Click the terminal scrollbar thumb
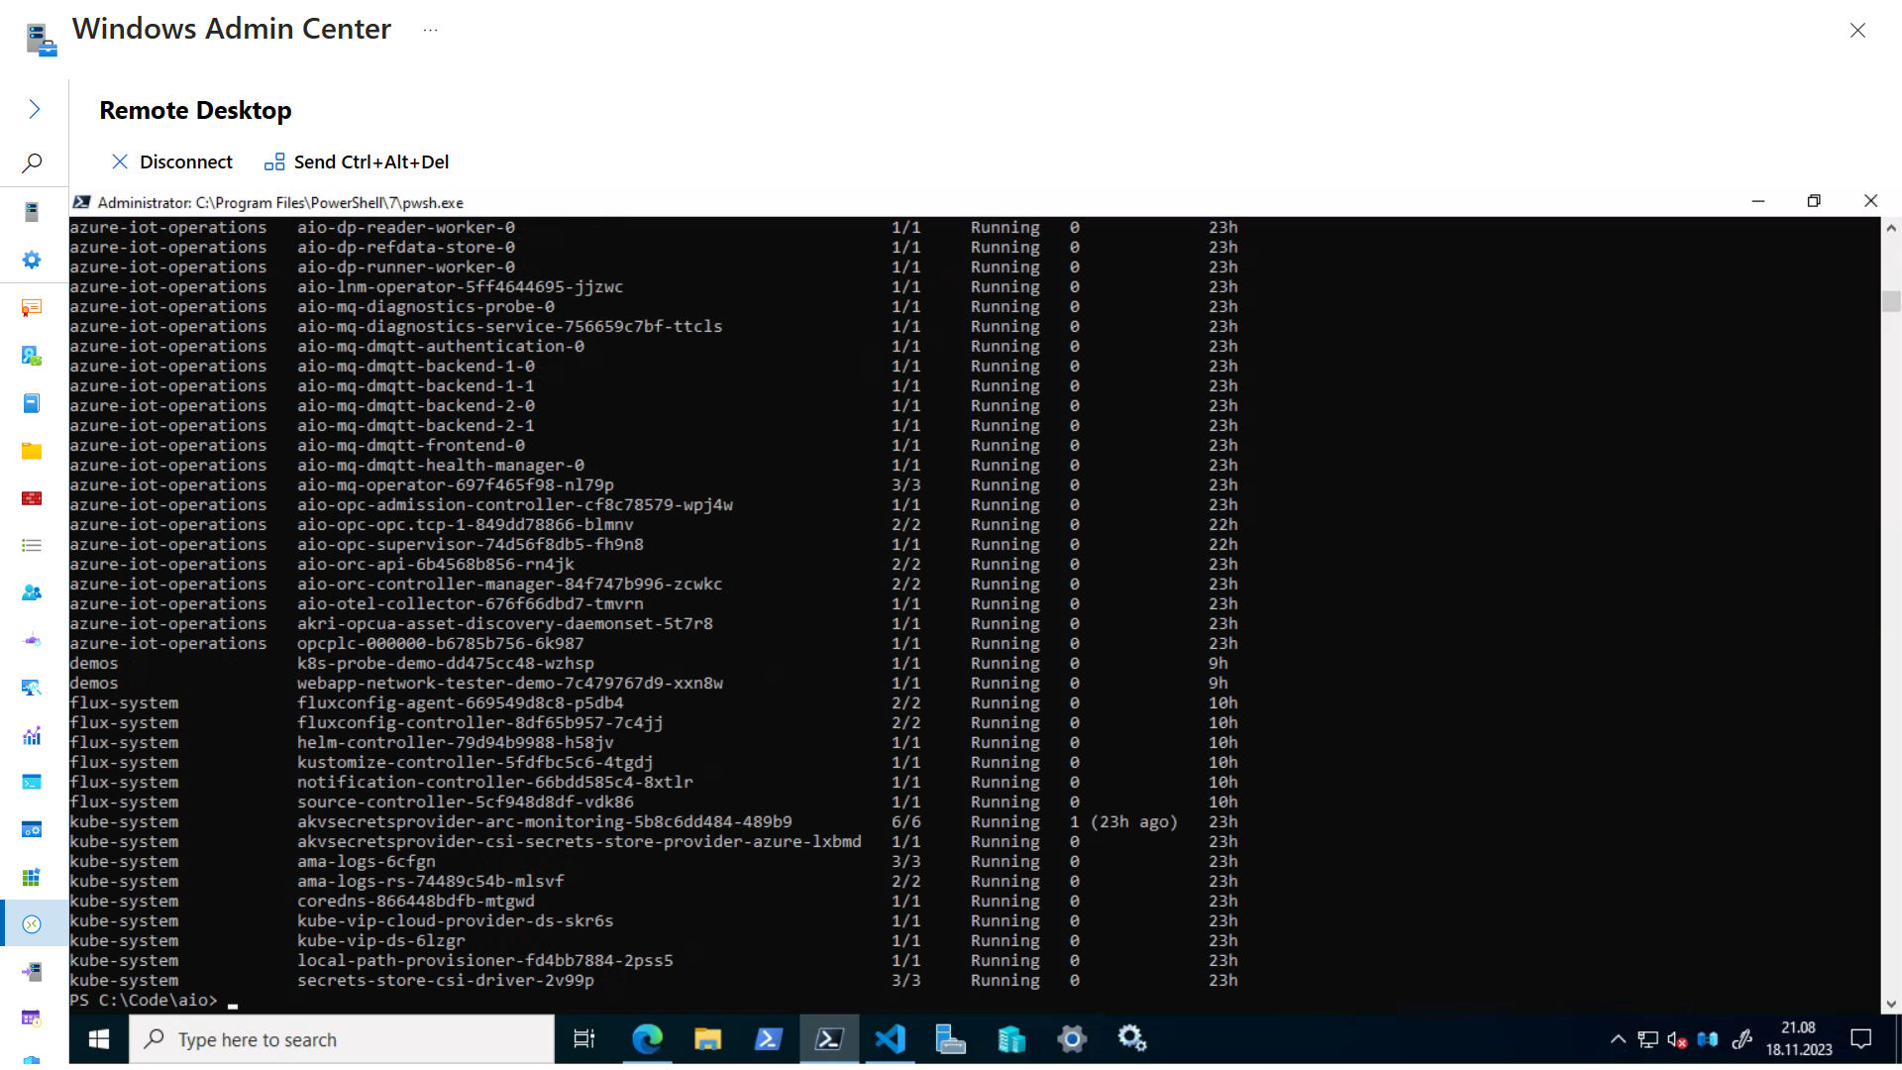This screenshot has height=1070, width=1902. [1891, 301]
